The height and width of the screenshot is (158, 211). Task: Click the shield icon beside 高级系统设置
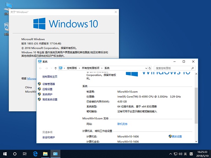[39, 99]
